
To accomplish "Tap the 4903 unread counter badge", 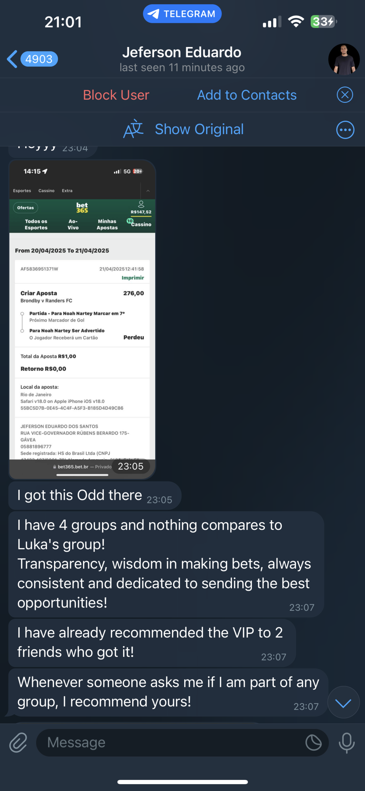I will click(39, 59).
